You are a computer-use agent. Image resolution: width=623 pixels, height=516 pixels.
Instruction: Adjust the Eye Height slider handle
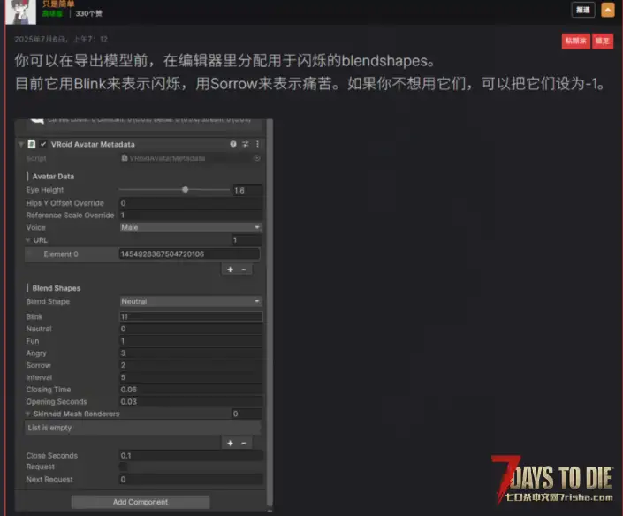186,190
